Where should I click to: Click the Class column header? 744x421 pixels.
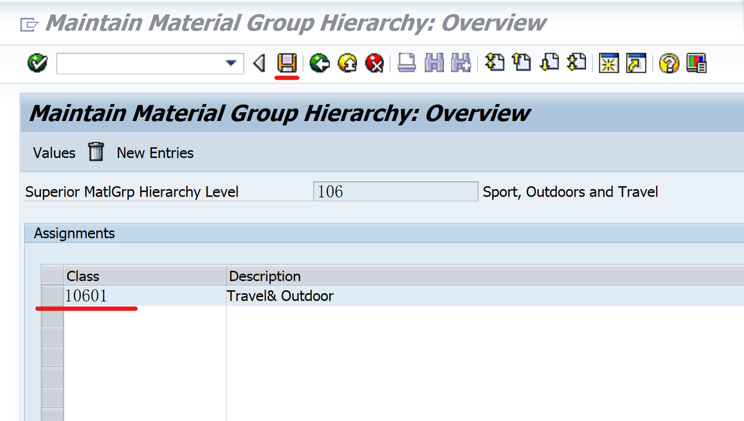pyautogui.click(x=145, y=276)
